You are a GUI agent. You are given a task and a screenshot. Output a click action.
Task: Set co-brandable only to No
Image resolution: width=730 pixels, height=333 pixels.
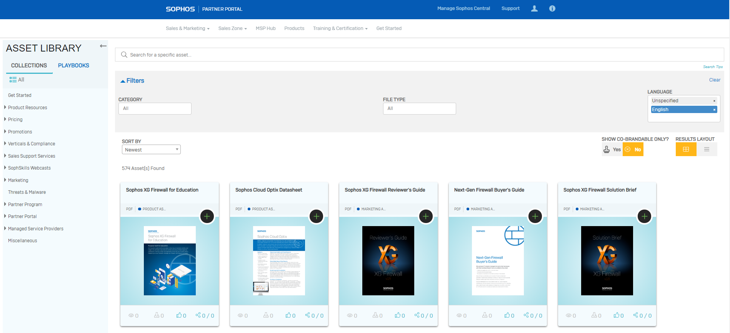[633, 150]
